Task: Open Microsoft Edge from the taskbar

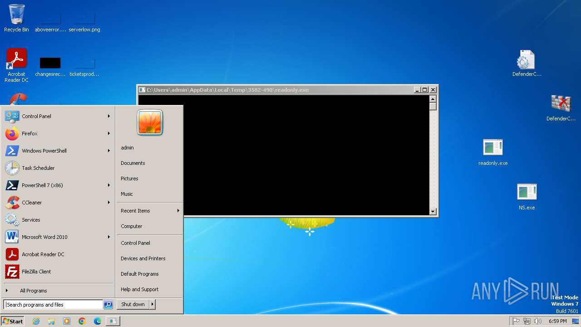Action: [x=98, y=321]
